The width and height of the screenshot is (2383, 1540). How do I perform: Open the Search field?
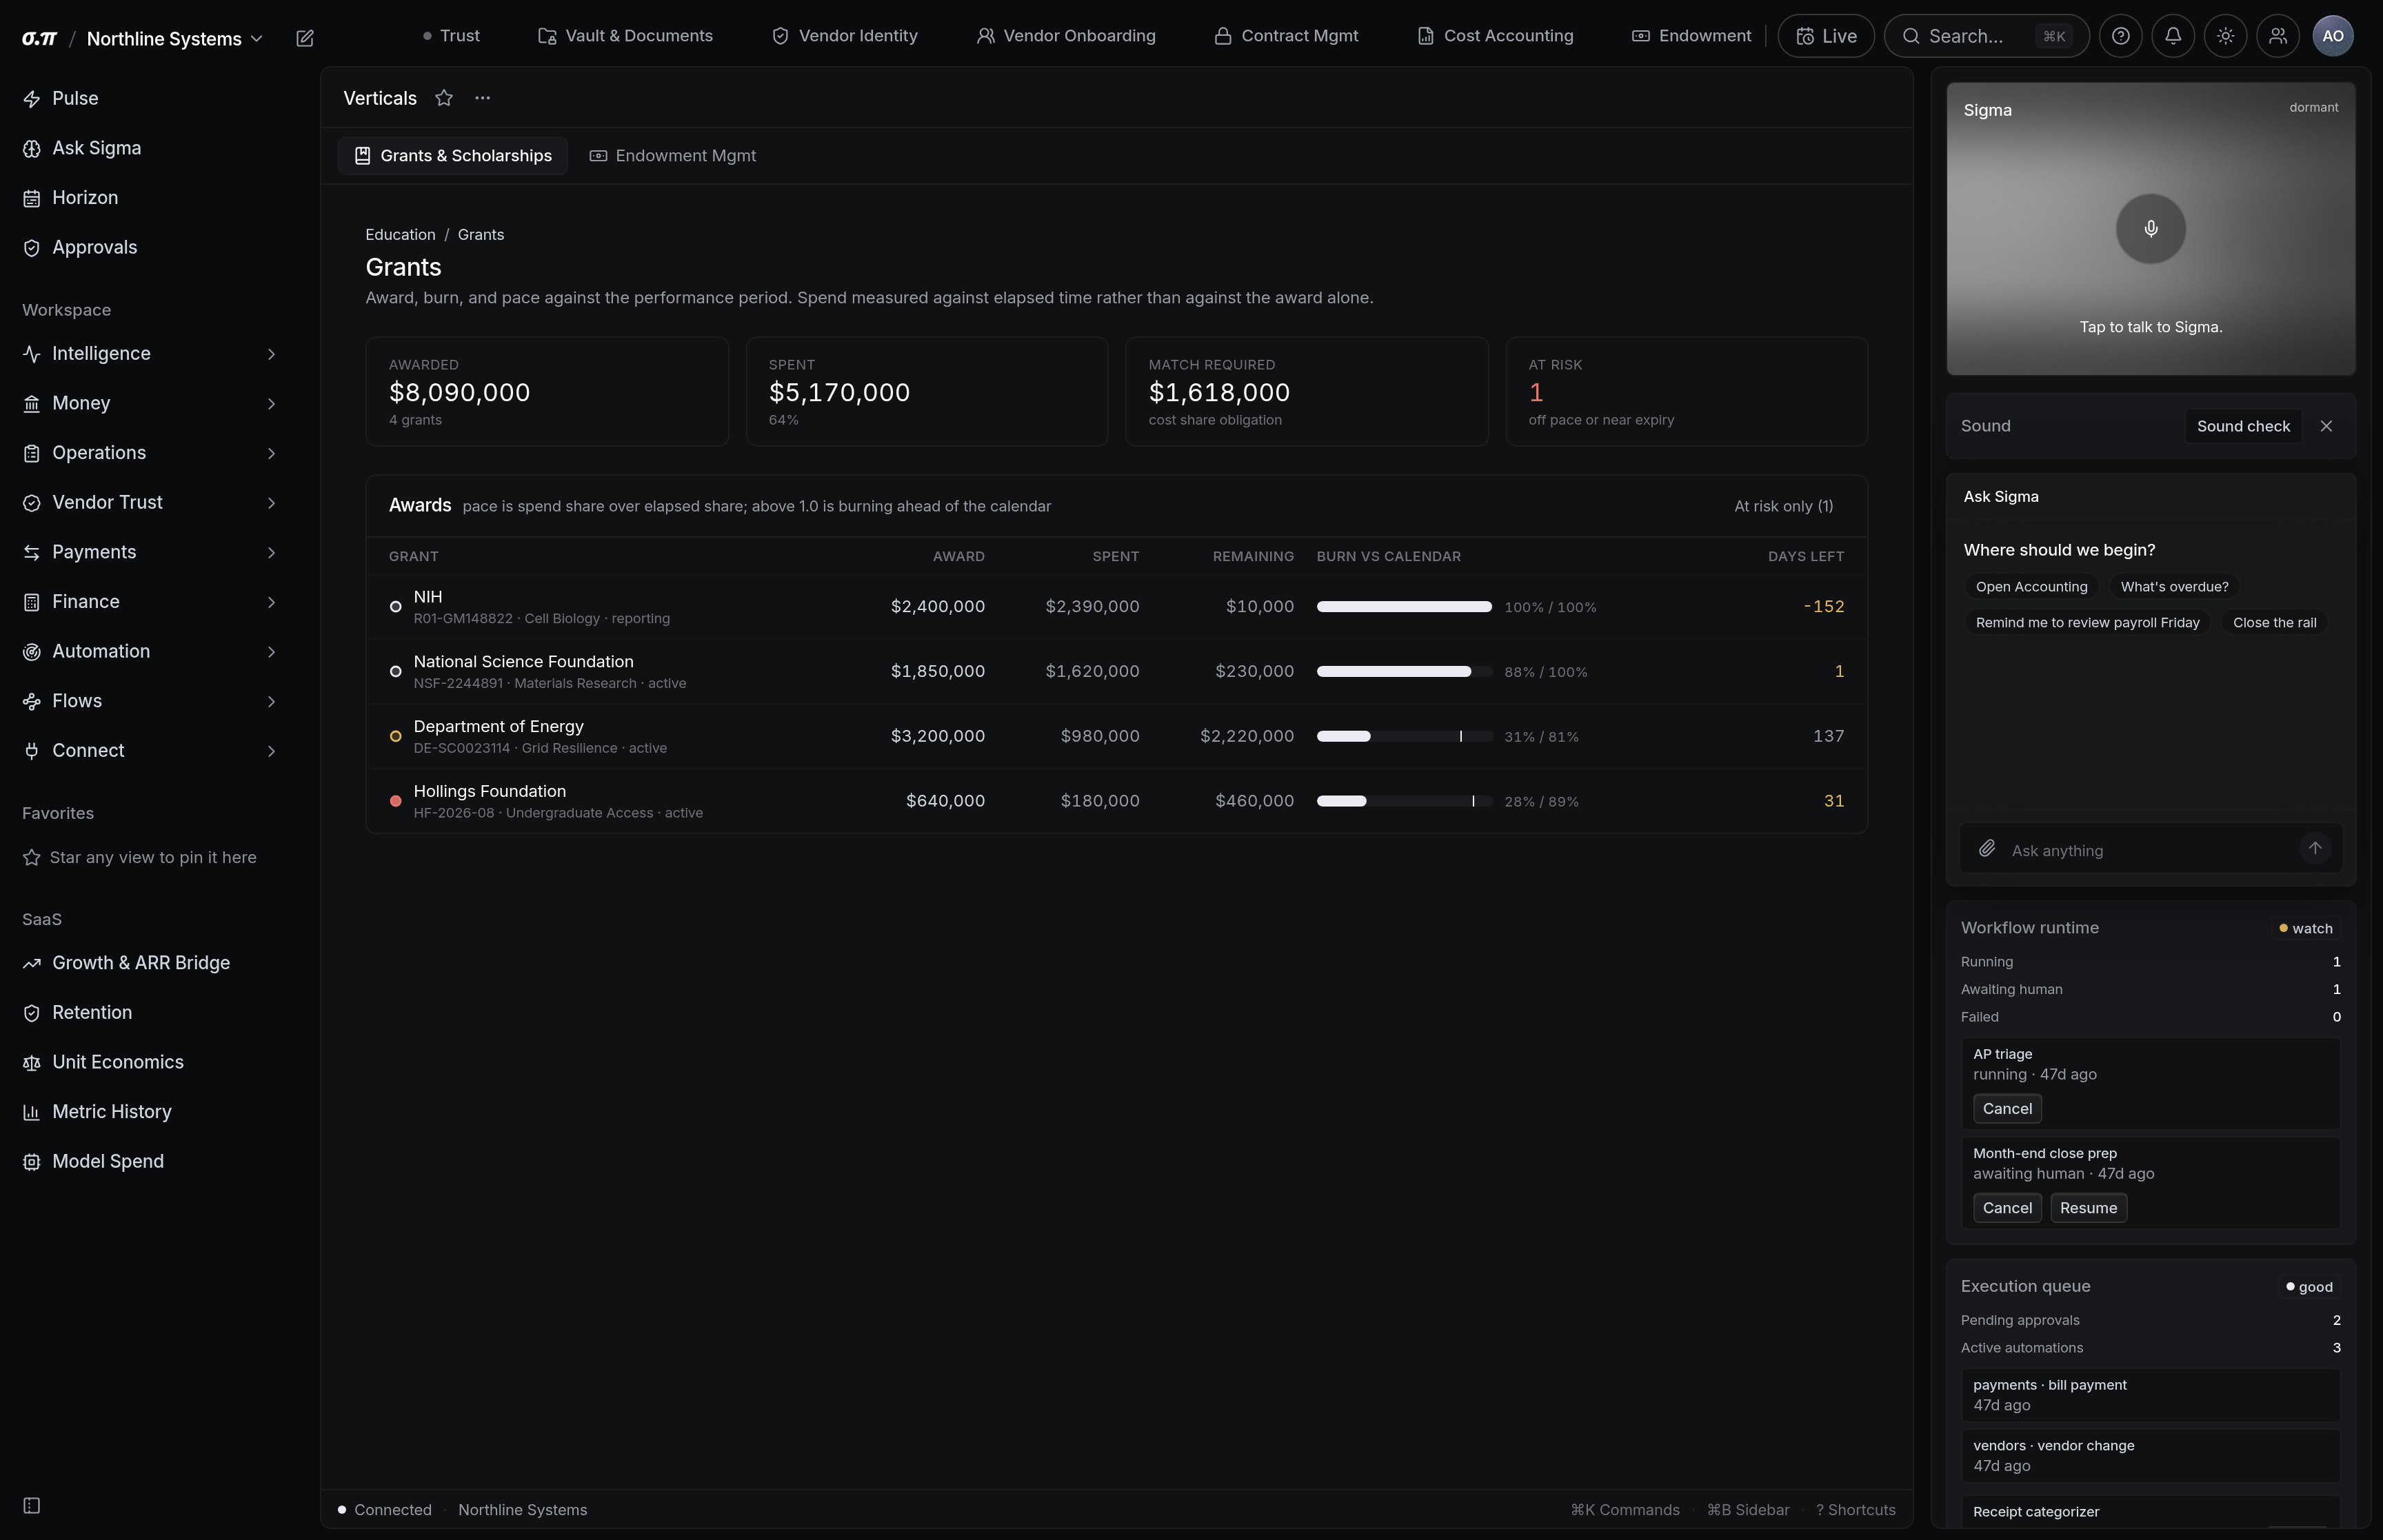[x=1986, y=36]
